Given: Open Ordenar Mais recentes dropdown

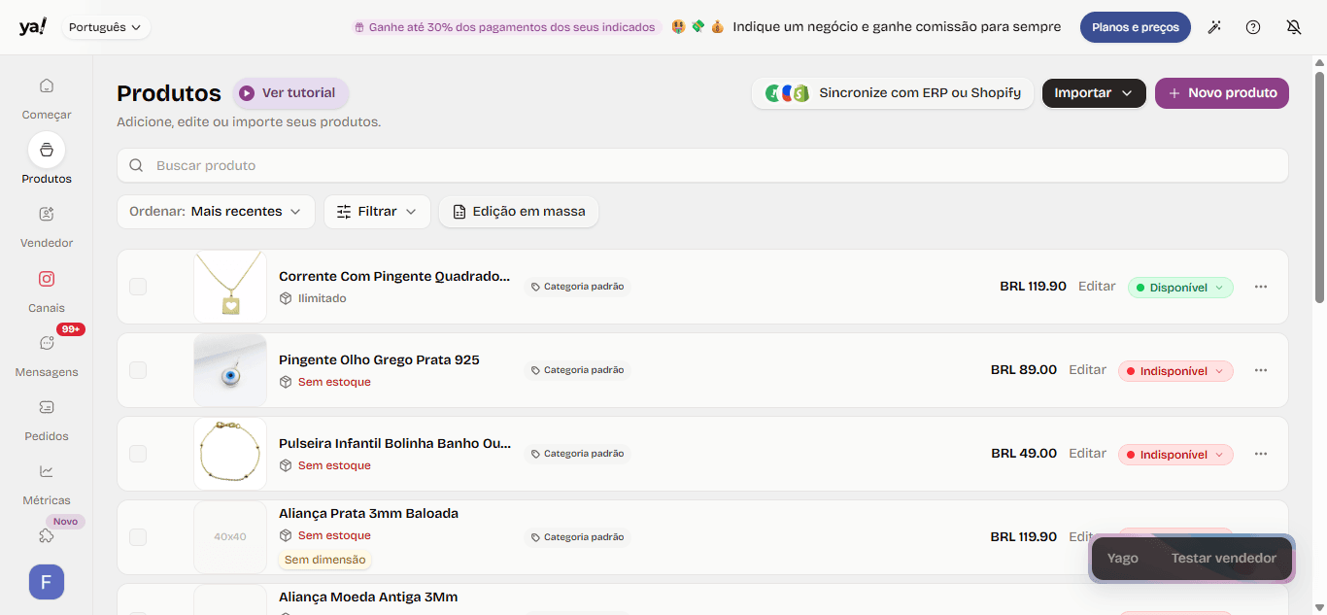Looking at the screenshot, I should coord(216,212).
